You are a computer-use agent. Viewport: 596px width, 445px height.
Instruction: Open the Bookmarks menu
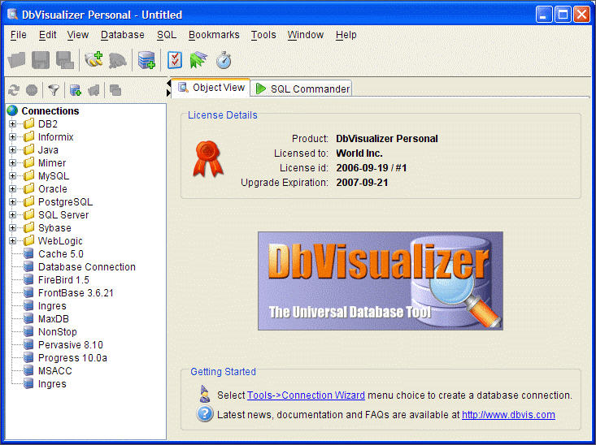point(214,35)
